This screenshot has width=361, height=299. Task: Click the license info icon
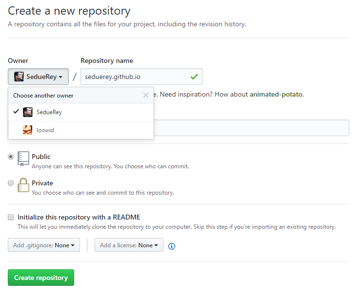coord(172,246)
